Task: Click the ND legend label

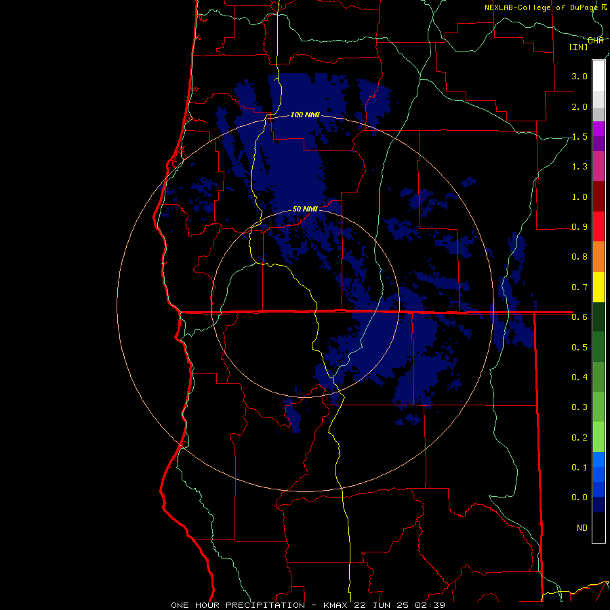Action: point(582,527)
